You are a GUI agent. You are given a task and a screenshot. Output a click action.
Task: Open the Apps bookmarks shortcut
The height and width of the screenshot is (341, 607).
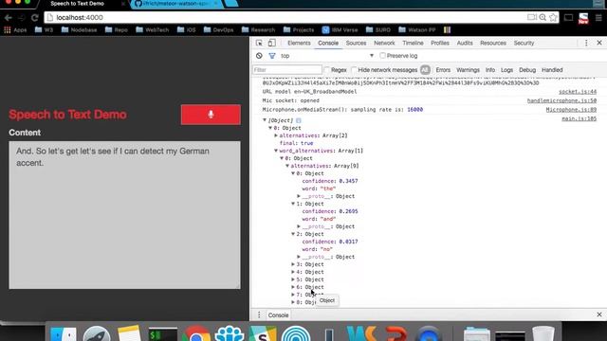tap(15, 29)
